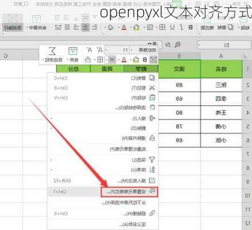Choose 剪切(T) in the context menu
Screen dimensions: 252x230
point(102,88)
